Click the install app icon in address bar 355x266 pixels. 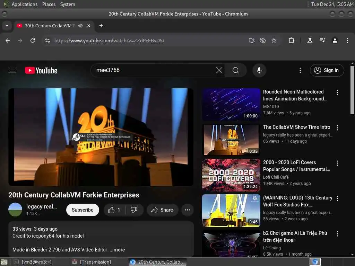252,41
